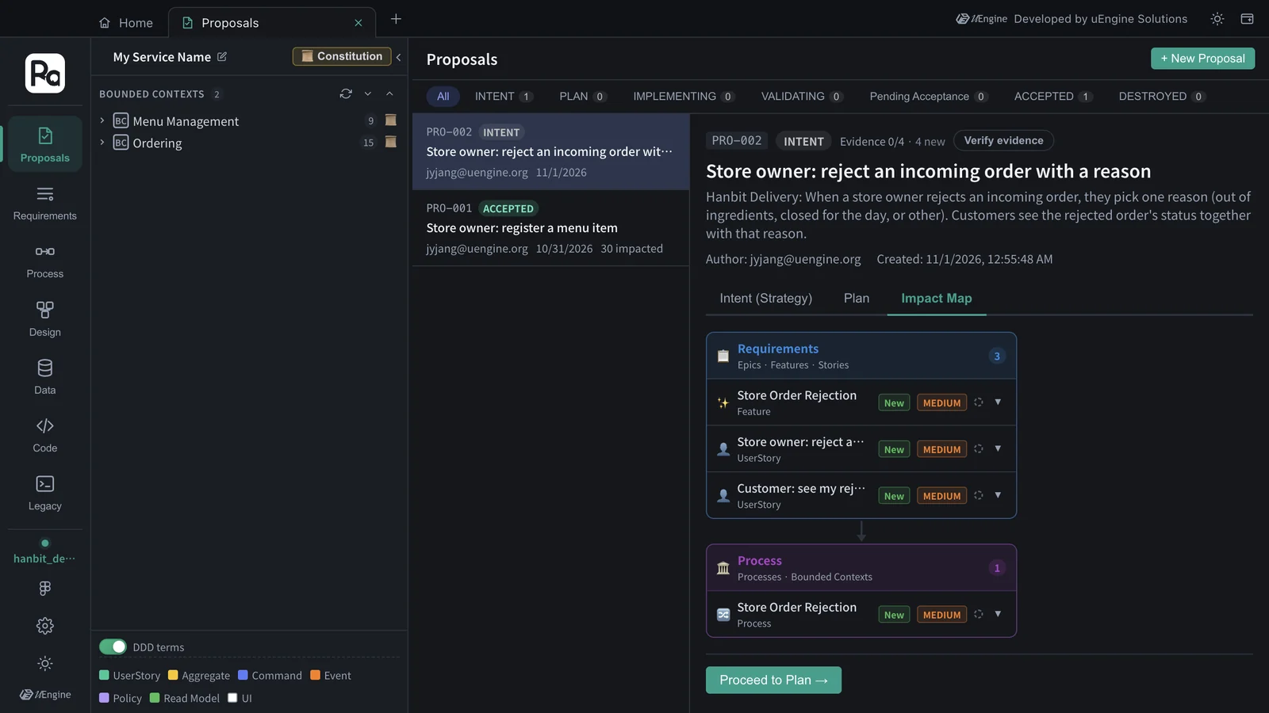Expand the Ordering bounded context

[102, 143]
